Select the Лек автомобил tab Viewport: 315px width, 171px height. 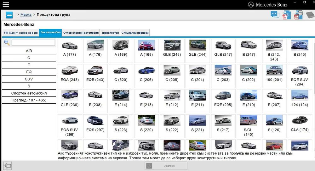pos(50,32)
